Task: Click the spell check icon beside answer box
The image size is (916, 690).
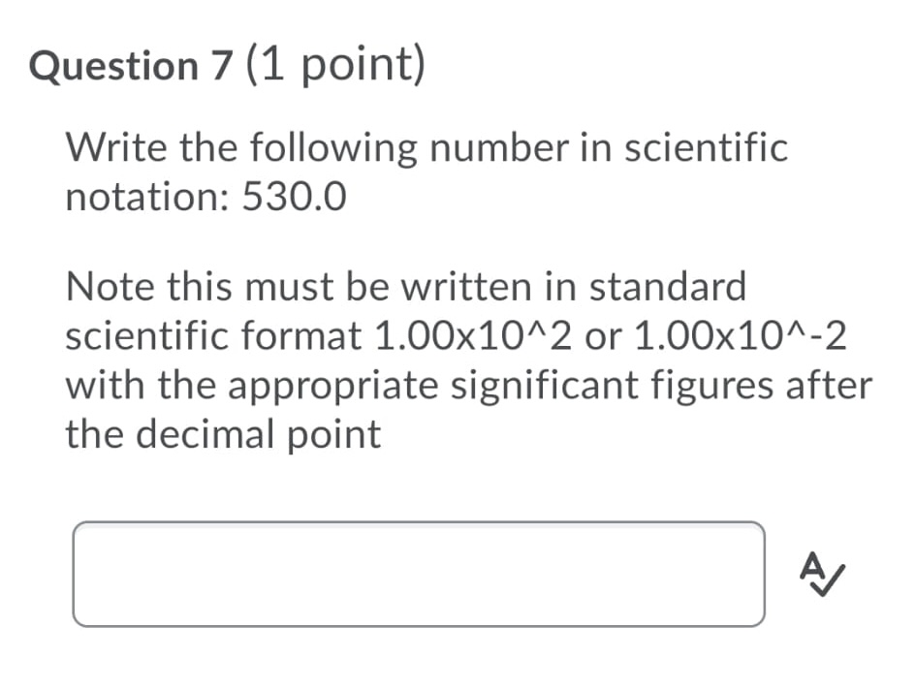Action: click(819, 576)
